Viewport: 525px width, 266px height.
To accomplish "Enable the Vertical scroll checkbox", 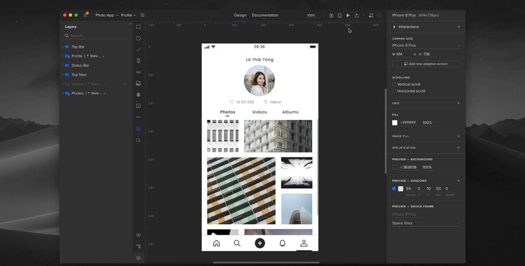I will pyautogui.click(x=394, y=84).
